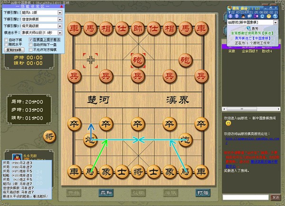The width and height of the screenshot is (285, 206).
Task: Select the red 車 chariot in the top-right corner
Action: pos(201,29)
